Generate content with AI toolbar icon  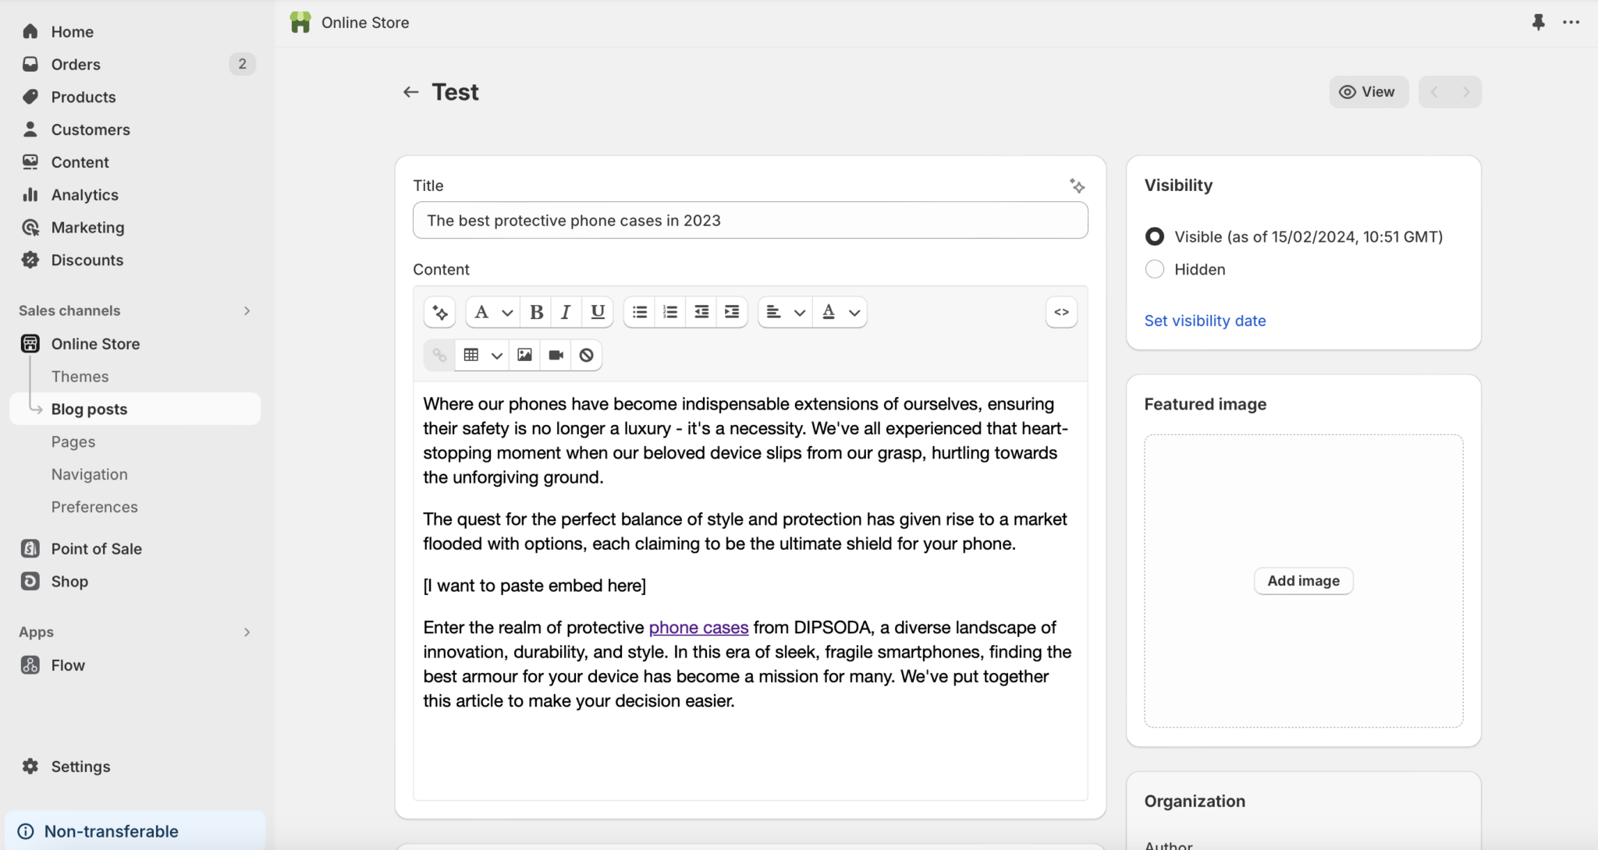point(440,312)
